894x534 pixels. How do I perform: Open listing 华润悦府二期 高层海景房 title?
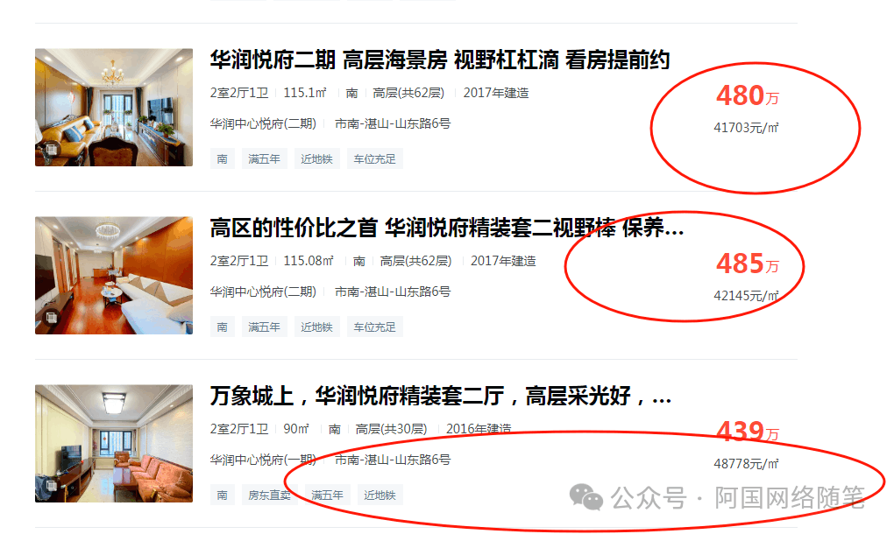pos(440,60)
